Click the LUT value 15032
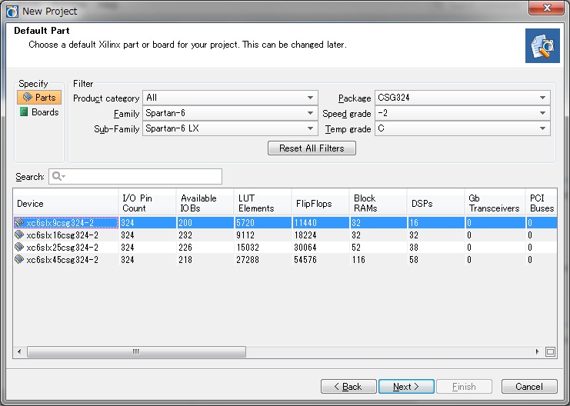 [248, 247]
